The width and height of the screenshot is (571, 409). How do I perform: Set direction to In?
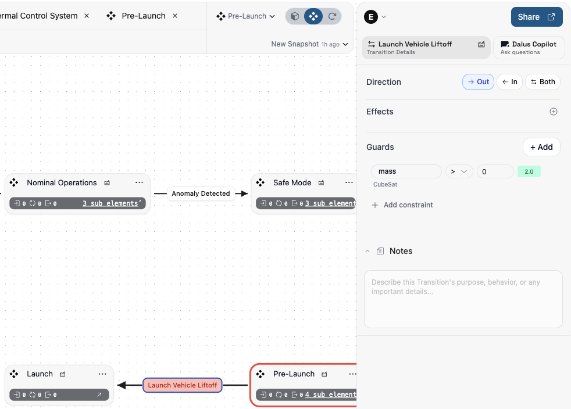pyautogui.click(x=509, y=82)
